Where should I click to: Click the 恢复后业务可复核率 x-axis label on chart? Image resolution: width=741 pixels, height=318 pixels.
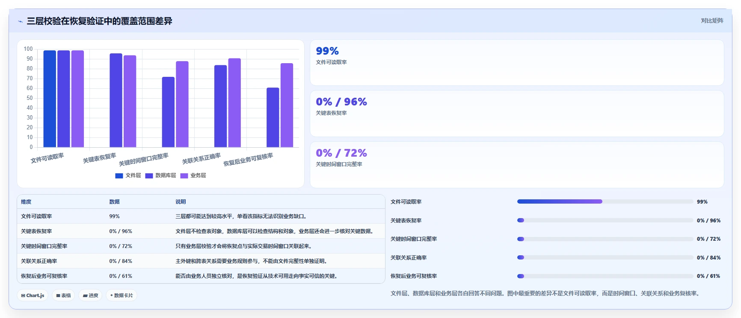[x=248, y=160]
